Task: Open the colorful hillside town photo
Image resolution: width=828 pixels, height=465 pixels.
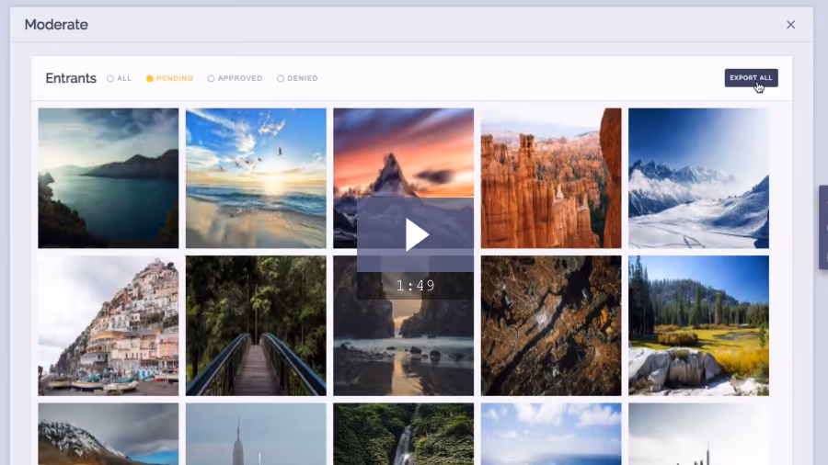Action: pos(109,326)
